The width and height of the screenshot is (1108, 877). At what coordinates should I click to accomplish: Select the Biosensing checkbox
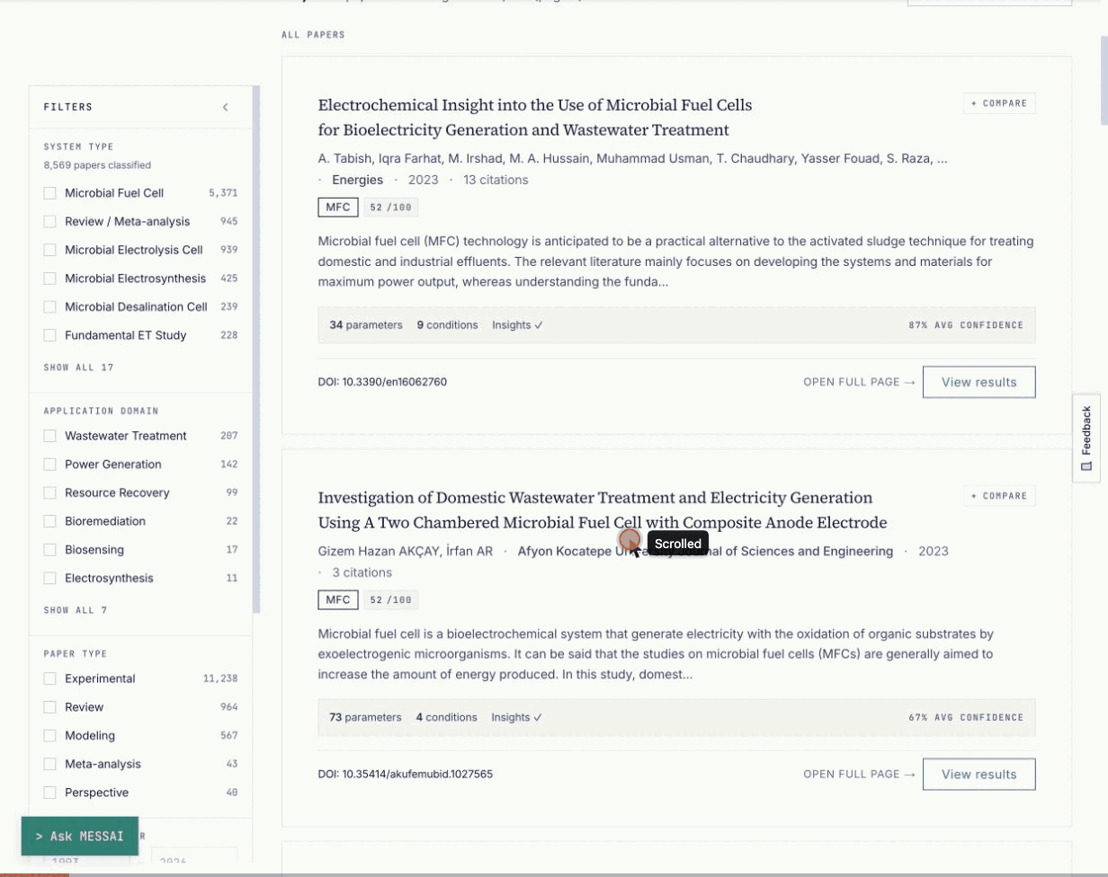coord(49,550)
